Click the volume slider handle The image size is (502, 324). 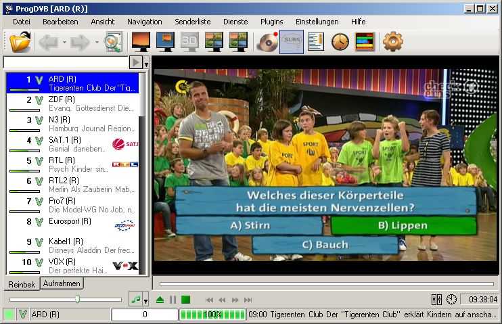tap(77, 299)
